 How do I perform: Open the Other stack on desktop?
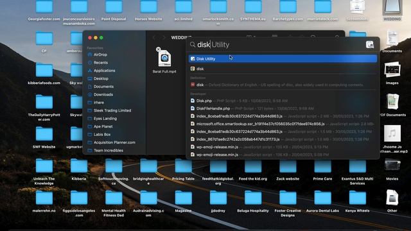[392, 201]
